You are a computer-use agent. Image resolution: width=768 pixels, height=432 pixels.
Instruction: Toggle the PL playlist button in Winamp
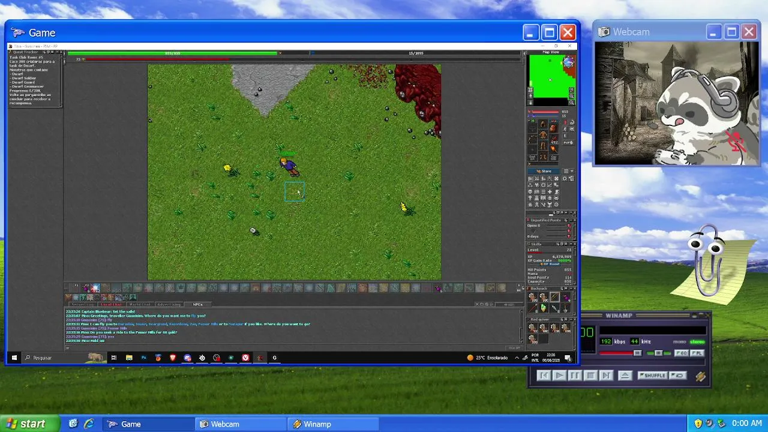click(x=697, y=353)
